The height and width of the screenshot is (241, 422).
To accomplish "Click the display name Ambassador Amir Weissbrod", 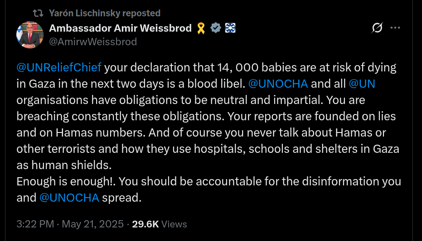I will (120, 28).
